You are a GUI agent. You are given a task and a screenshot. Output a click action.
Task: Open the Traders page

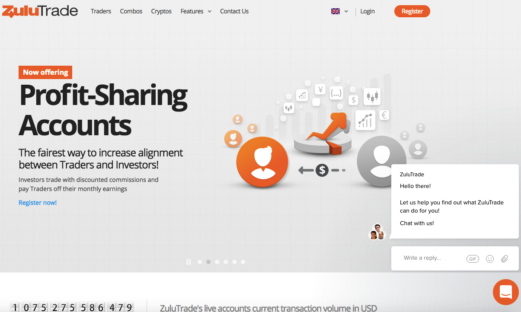101,11
